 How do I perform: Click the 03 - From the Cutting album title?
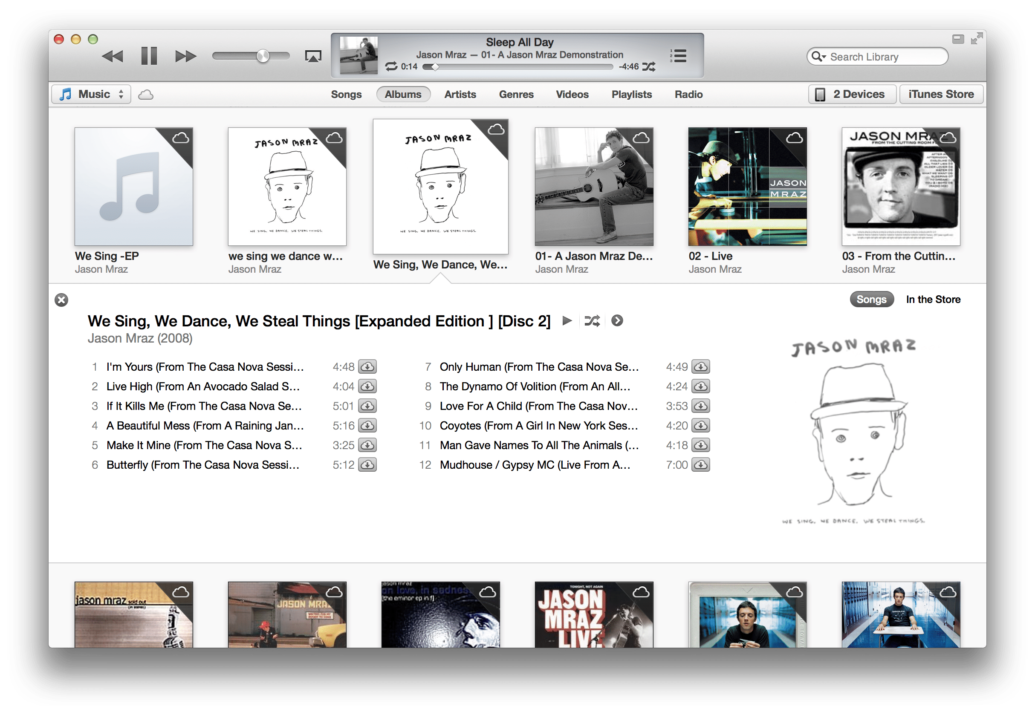click(898, 256)
